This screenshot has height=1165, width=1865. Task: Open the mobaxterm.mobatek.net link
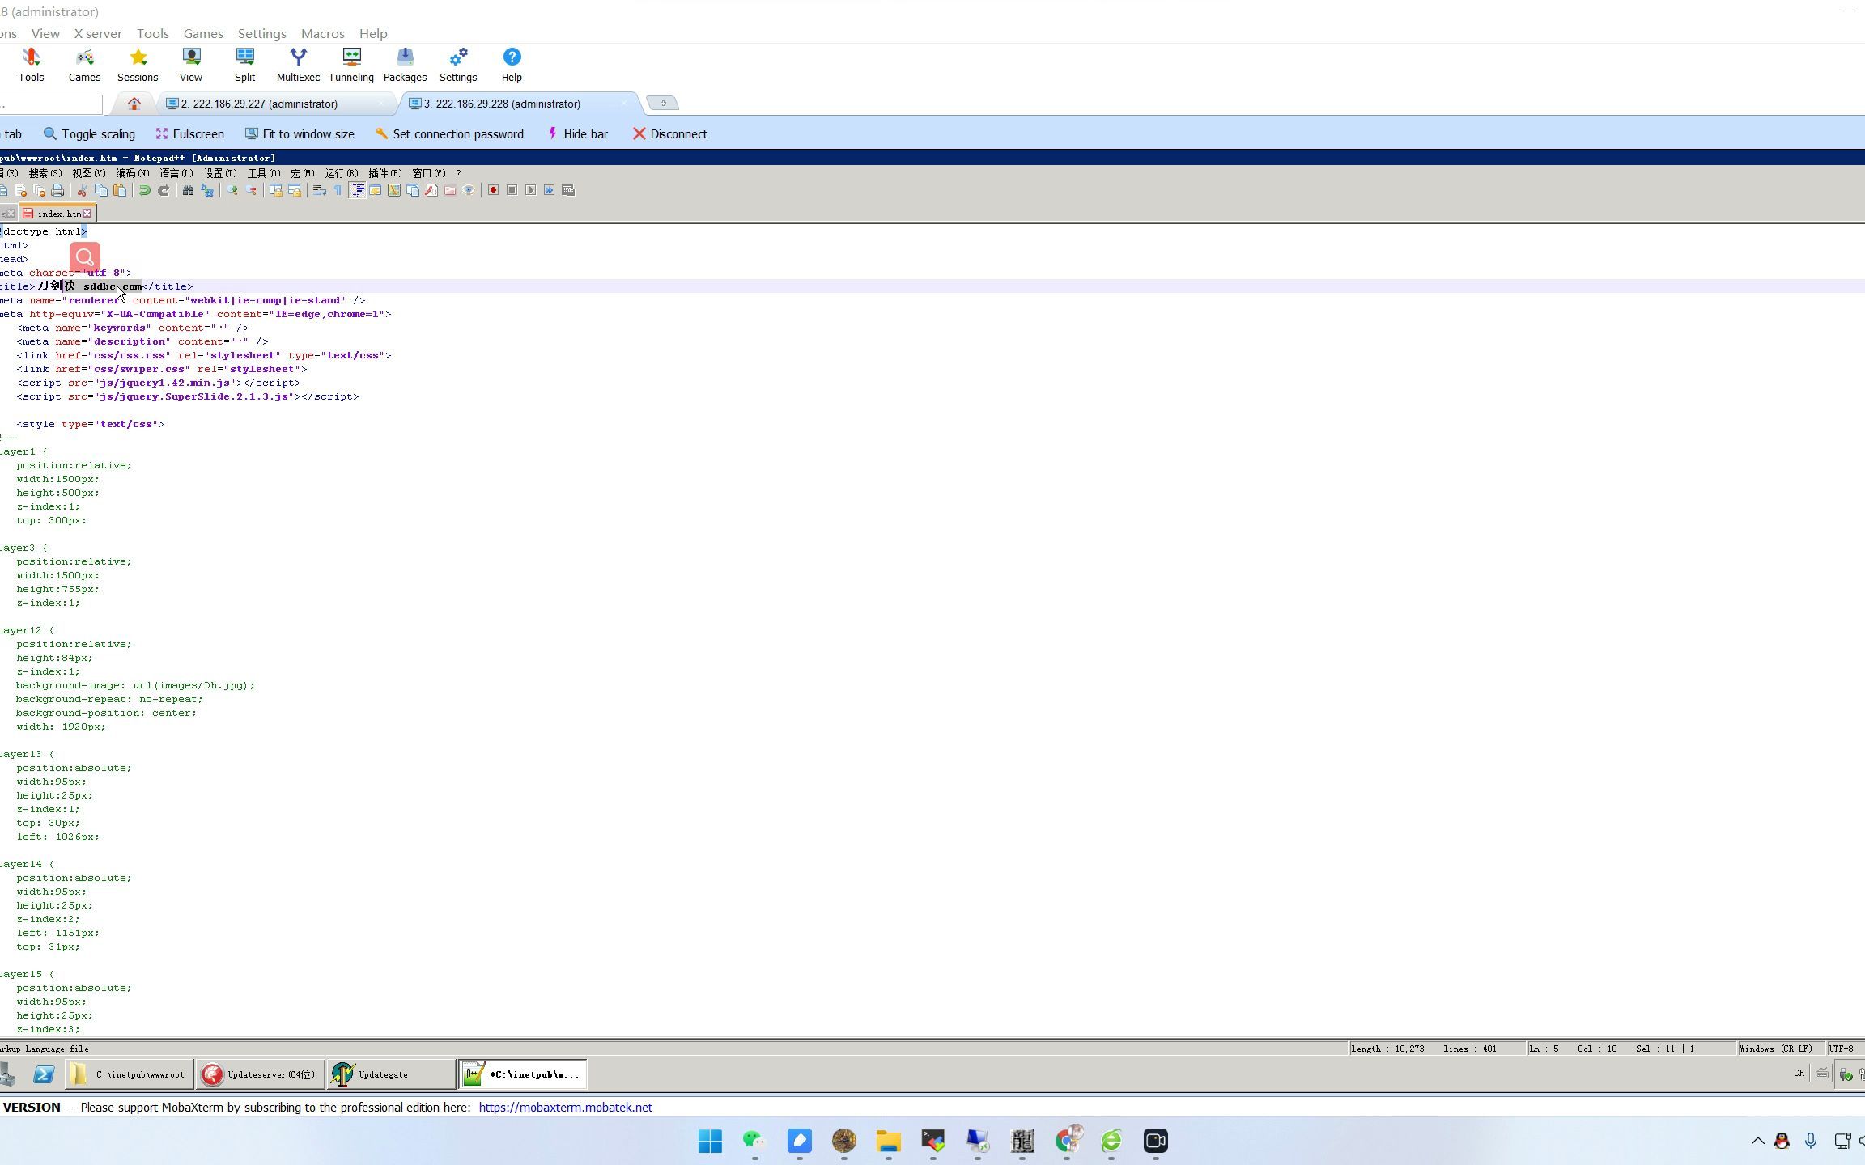pyautogui.click(x=565, y=1108)
